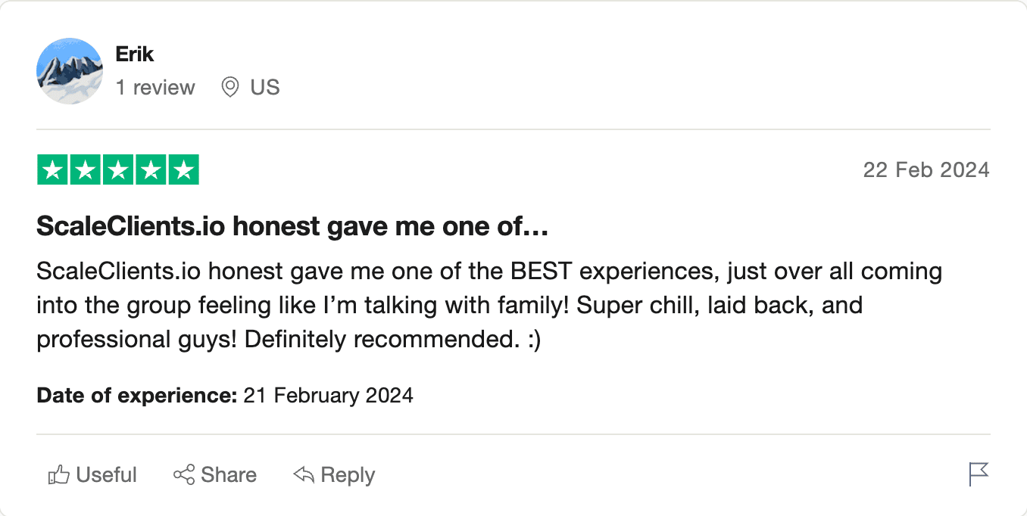Click the Share network icon
The image size is (1027, 516).
pos(184,475)
